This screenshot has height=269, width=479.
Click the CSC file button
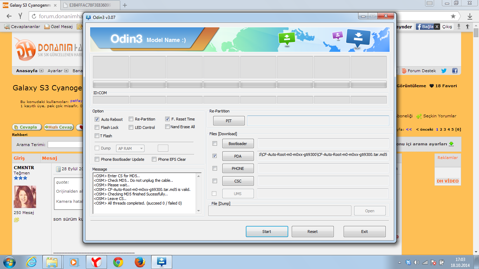(238, 181)
